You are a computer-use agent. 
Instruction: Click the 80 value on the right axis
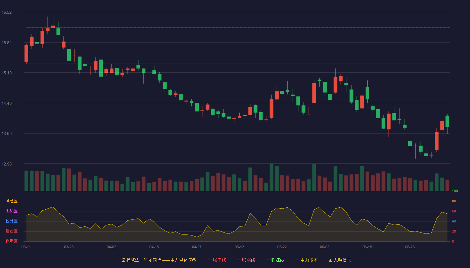pyautogui.click(x=454, y=201)
